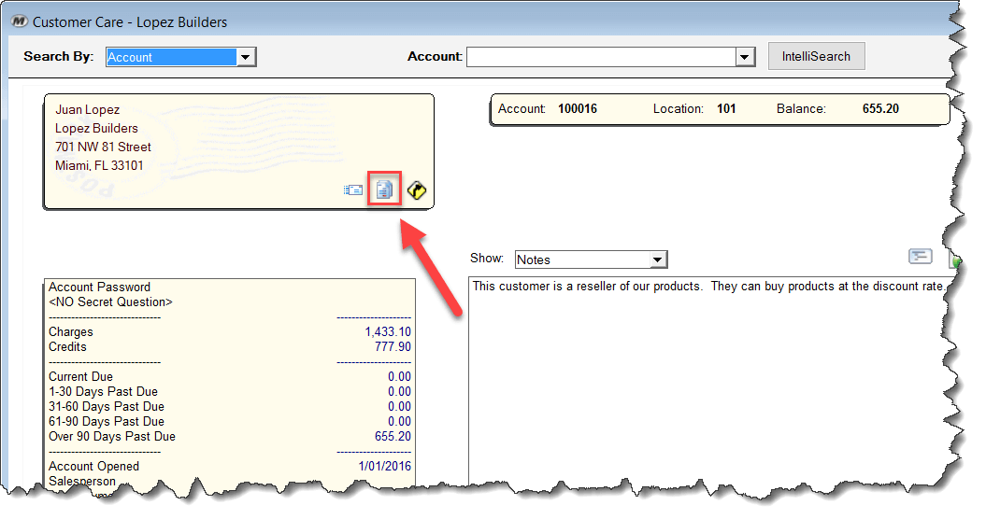Viewport: 986px width, 519px height.
Task: Click the reseller note text in Notes box
Action: pos(708,286)
